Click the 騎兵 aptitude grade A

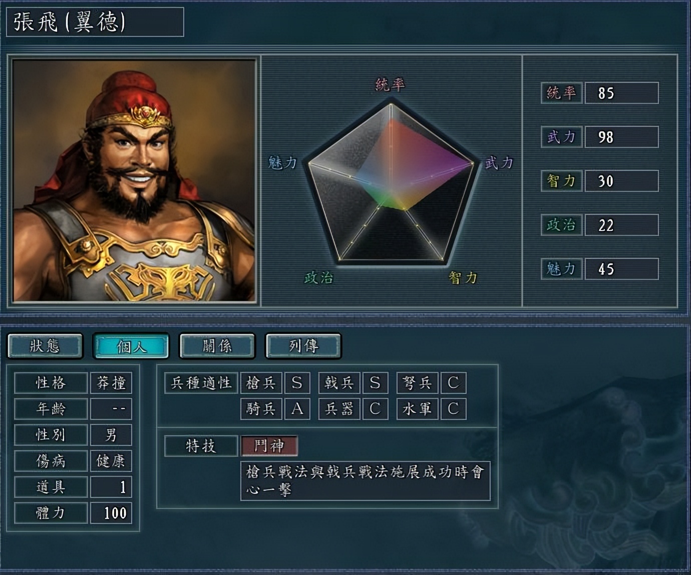(x=297, y=409)
